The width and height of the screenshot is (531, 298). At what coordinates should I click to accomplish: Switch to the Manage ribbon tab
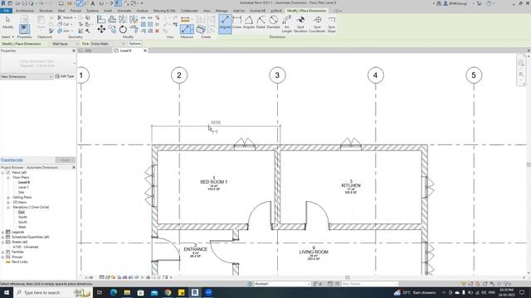pos(222,11)
